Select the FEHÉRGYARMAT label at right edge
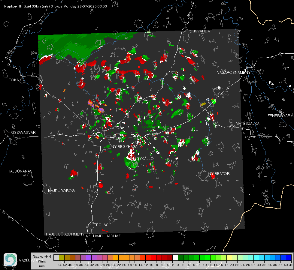This screenshot has width=294, height=270. tap(280, 116)
